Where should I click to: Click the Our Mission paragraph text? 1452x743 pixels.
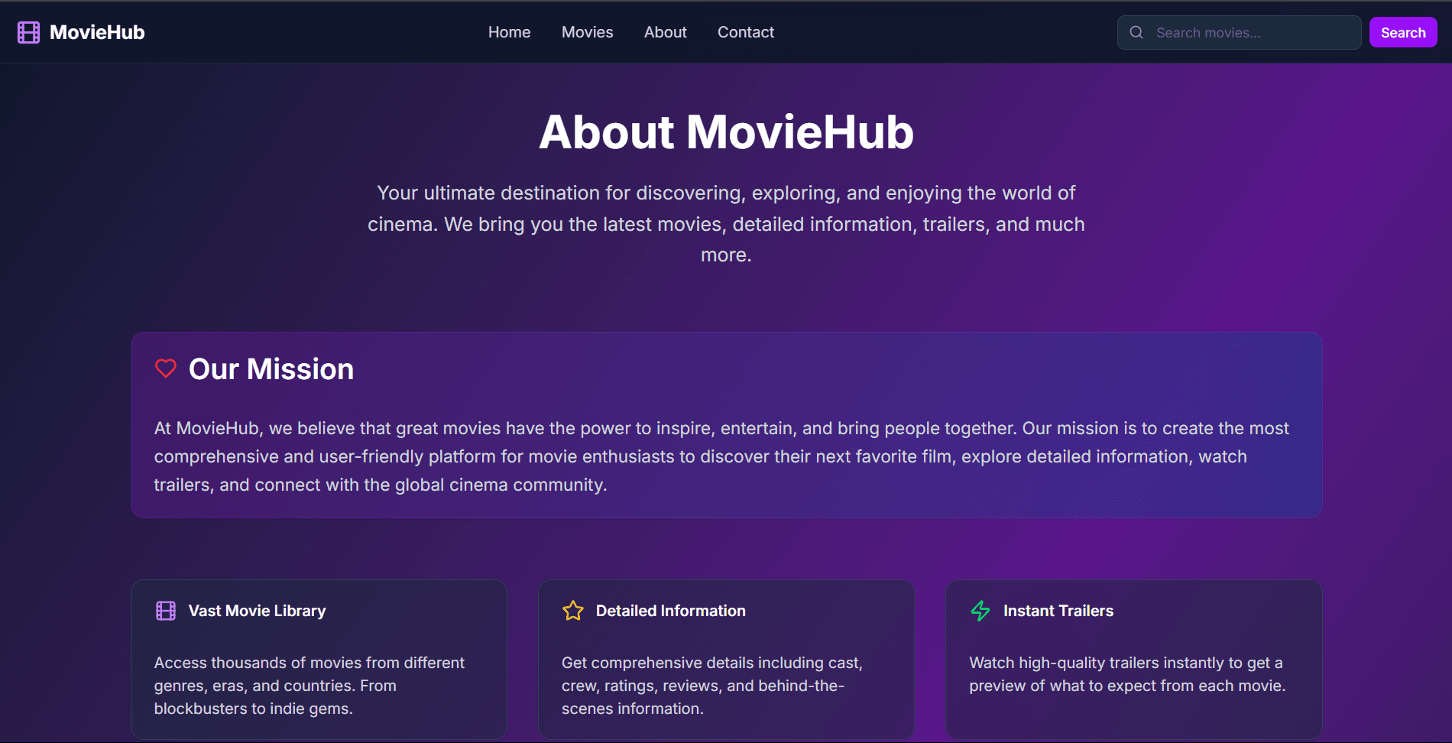[721, 456]
